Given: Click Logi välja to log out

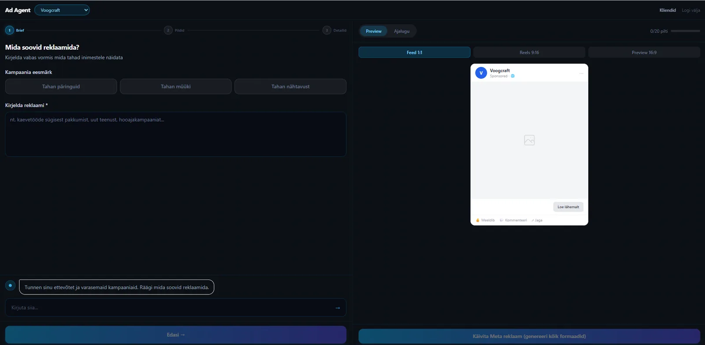Looking at the screenshot, I should pos(691,10).
